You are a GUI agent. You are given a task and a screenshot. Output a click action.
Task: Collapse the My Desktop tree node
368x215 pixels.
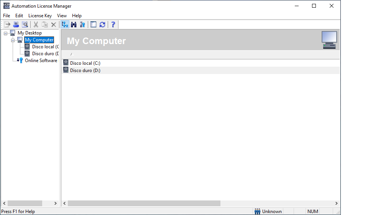point(6,33)
